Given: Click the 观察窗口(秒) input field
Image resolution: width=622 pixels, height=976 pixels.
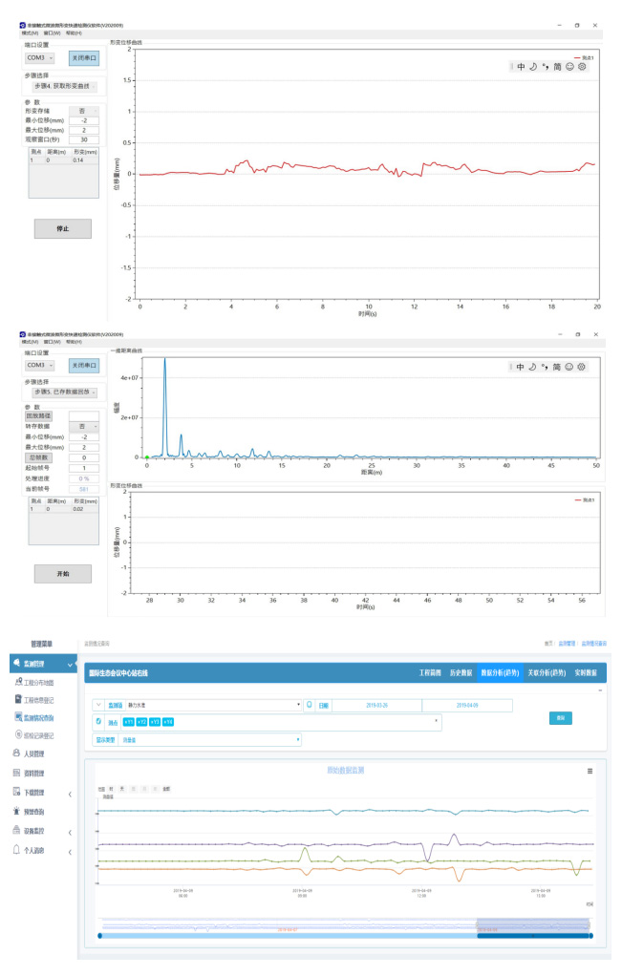Looking at the screenshot, I should coord(83,139).
